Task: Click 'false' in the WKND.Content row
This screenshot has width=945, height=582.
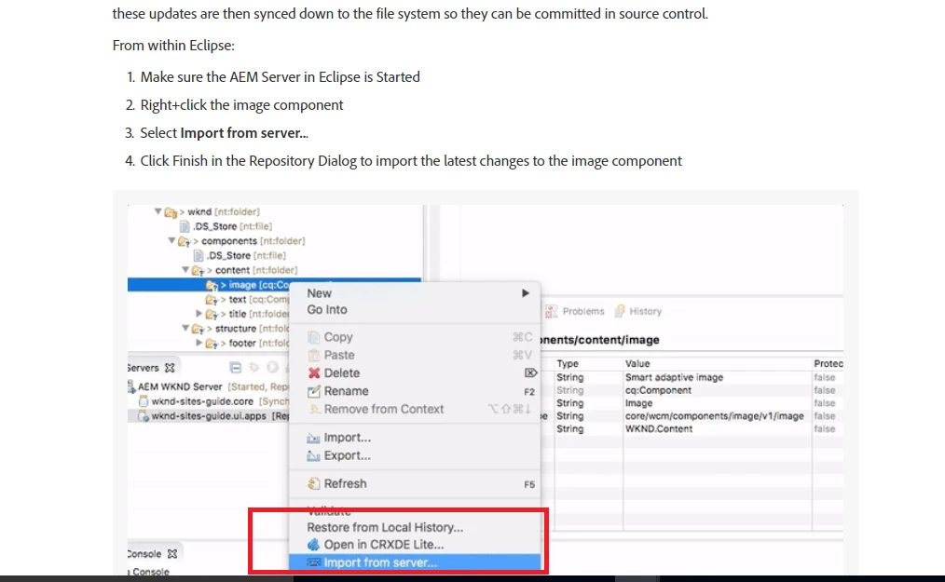Action: point(825,429)
